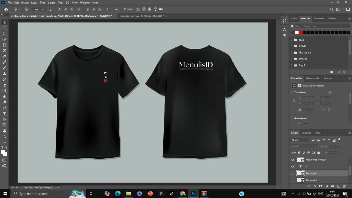Select the Hand tool
The width and height of the screenshot is (352, 198).
pos(4,131)
